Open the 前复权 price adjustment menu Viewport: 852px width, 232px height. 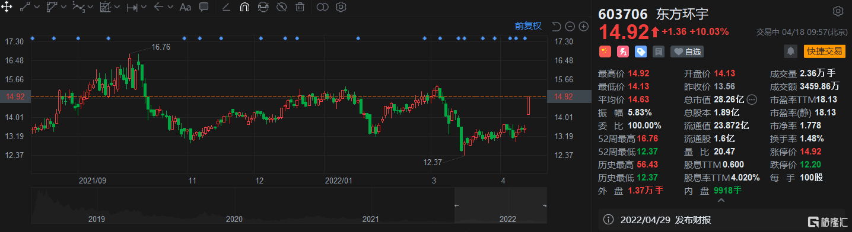528,25
